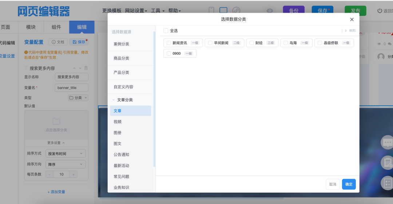Tick the 全选 checkbox

tap(166, 31)
